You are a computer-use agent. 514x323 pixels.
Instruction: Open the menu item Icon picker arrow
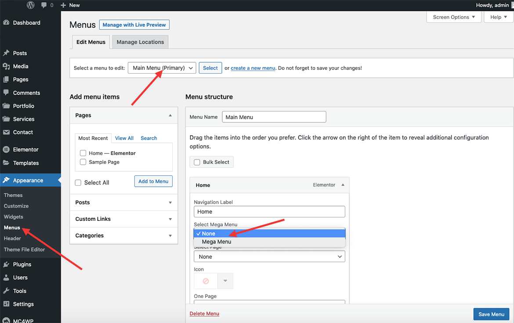pyautogui.click(x=225, y=281)
